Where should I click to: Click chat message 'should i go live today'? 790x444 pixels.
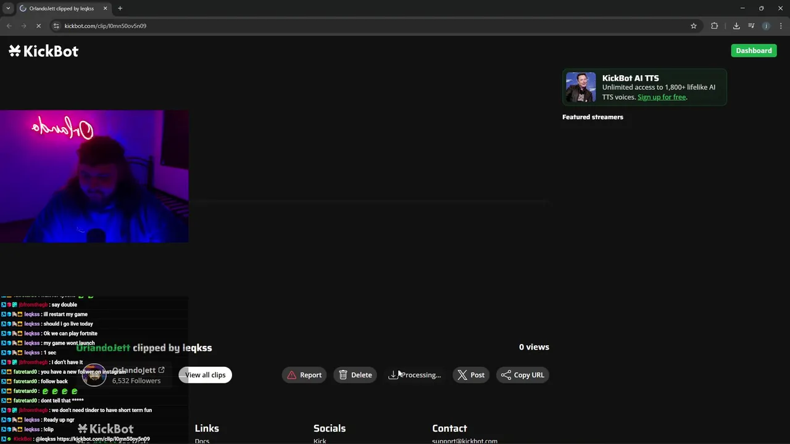tap(68, 324)
